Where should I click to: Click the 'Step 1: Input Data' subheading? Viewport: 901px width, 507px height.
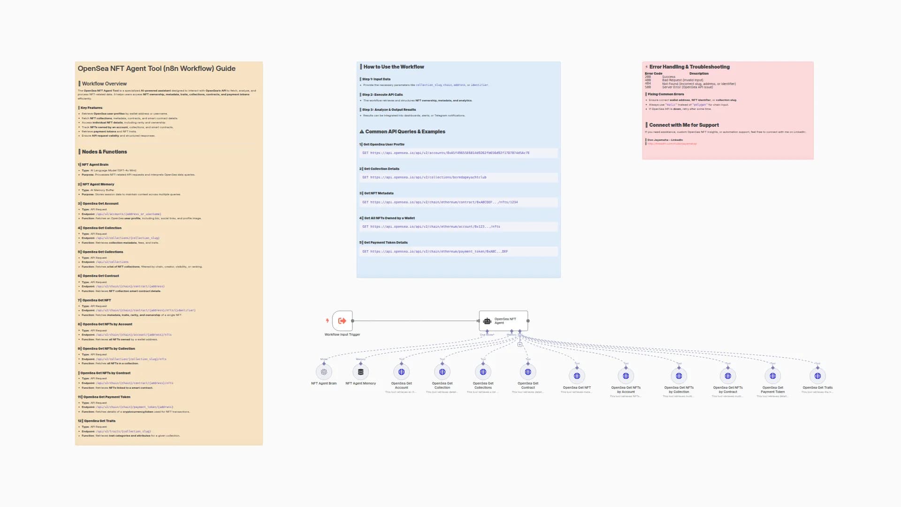[x=376, y=79]
